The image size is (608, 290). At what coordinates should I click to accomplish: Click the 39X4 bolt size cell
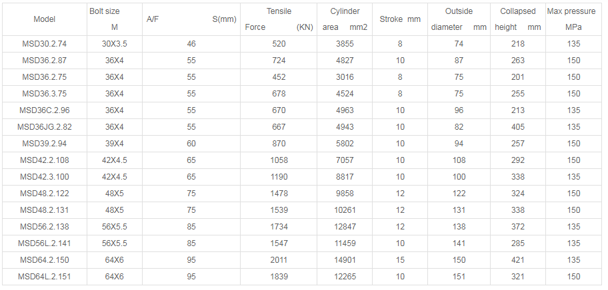click(115, 143)
